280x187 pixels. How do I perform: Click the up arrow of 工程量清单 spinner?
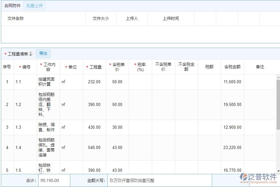[30, 52]
